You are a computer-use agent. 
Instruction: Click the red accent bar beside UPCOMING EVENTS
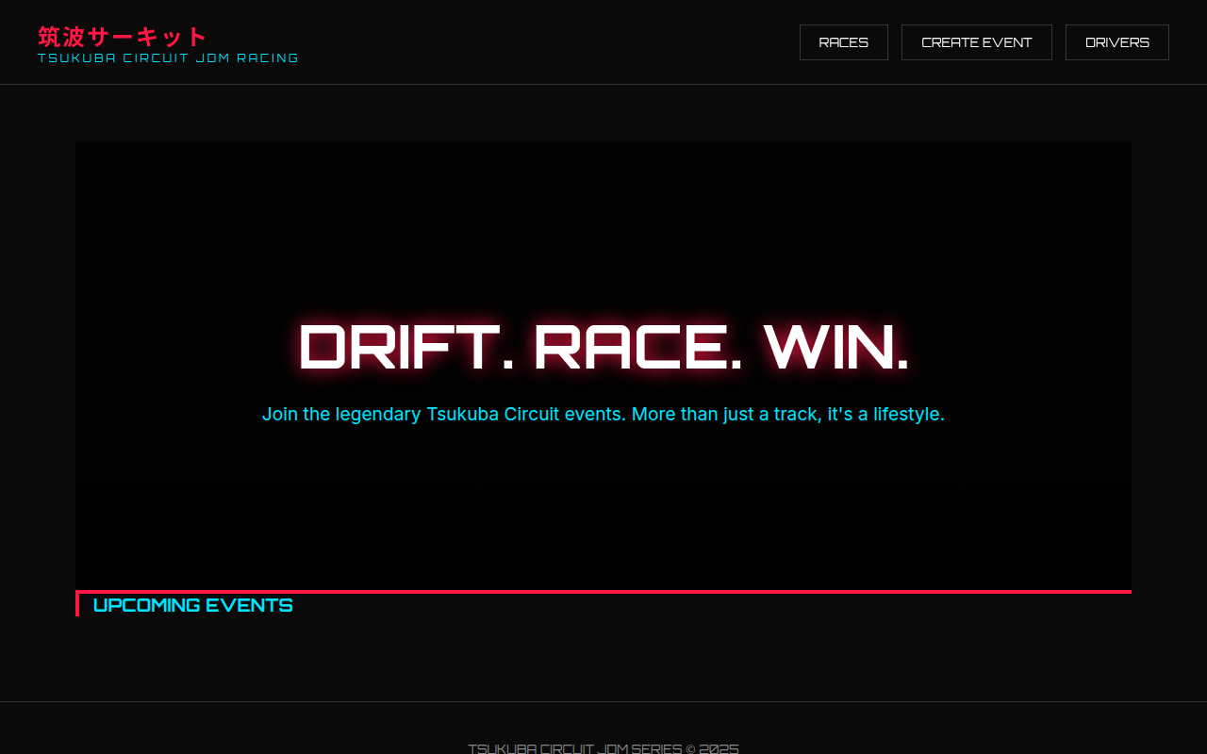pyautogui.click(x=77, y=603)
